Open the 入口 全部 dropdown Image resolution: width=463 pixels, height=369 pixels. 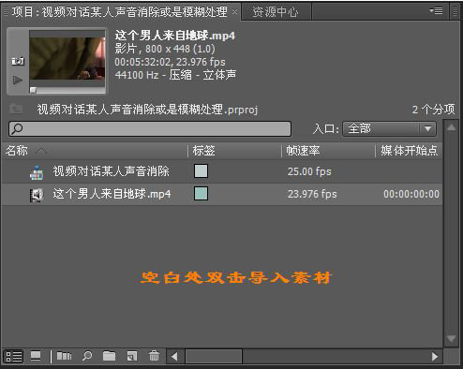389,129
